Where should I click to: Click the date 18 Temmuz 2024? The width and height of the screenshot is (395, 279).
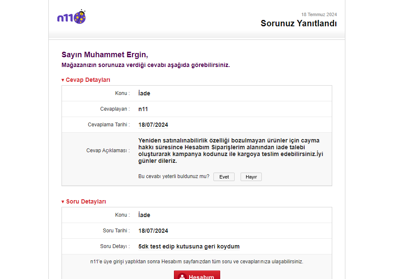pos(319,14)
